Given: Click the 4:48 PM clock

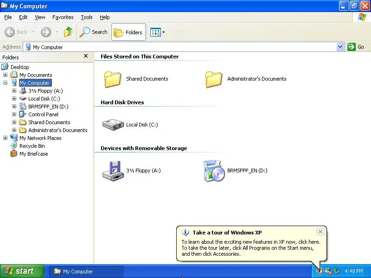Looking at the screenshot, I should [x=354, y=271].
